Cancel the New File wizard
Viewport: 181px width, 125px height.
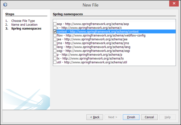(x=149, y=117)
